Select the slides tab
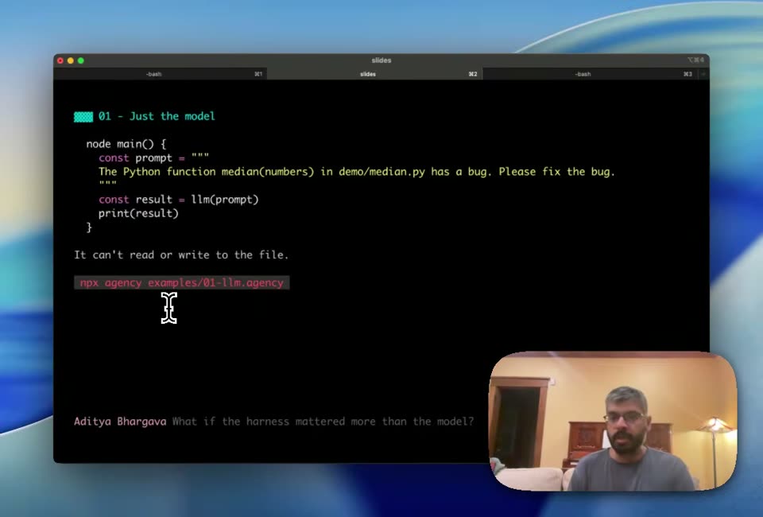This screenshot has width=763, height=517. pos(374,74)
